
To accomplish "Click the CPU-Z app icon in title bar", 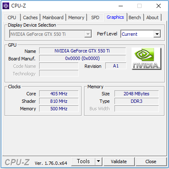I will (6, 6).
